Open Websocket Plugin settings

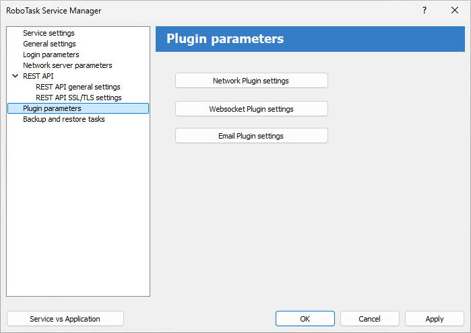click(251, 109)
